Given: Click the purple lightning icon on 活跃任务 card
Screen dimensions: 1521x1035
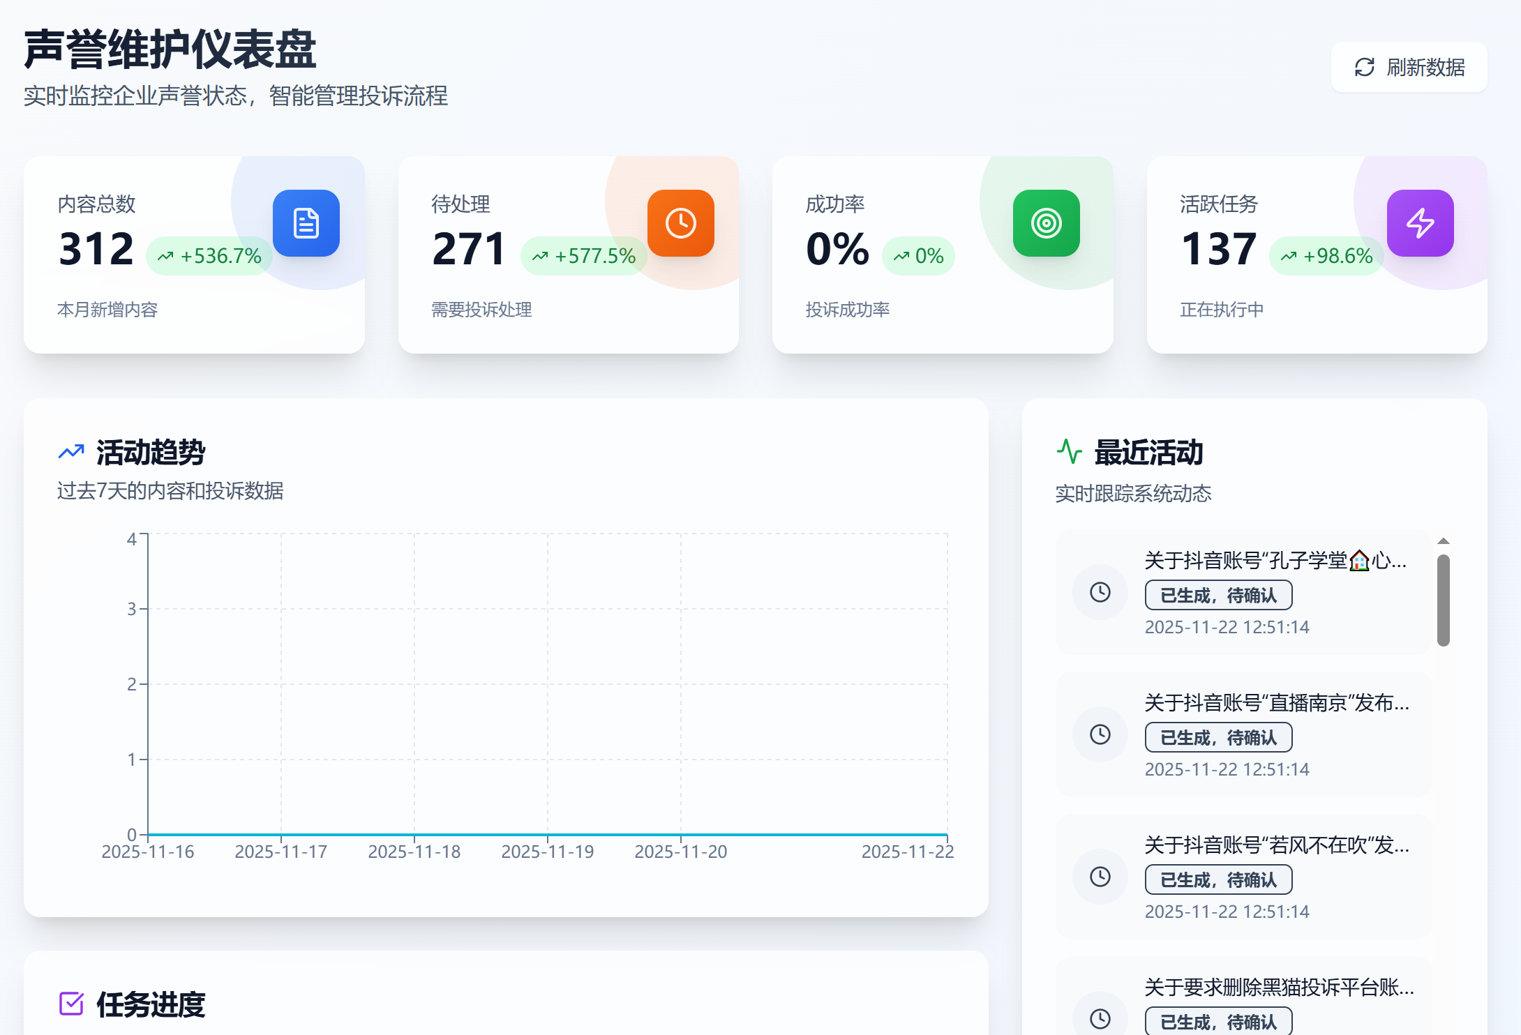Looking at the screenshot, I should tap(1420, 223).
